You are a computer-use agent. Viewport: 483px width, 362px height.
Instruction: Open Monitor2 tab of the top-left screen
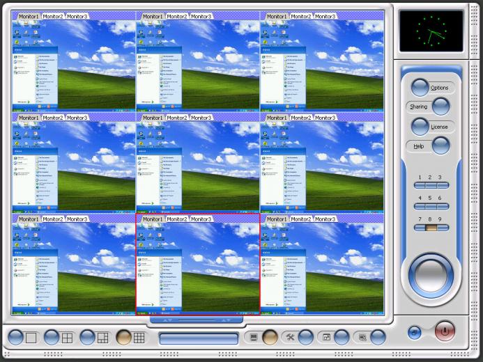click(x=53, y=16)
